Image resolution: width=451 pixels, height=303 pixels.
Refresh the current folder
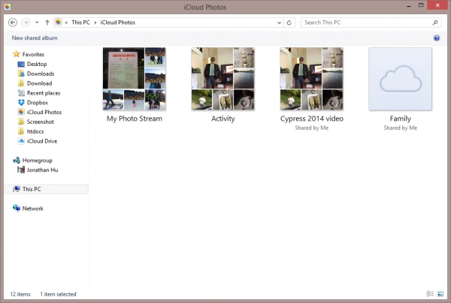289,22
